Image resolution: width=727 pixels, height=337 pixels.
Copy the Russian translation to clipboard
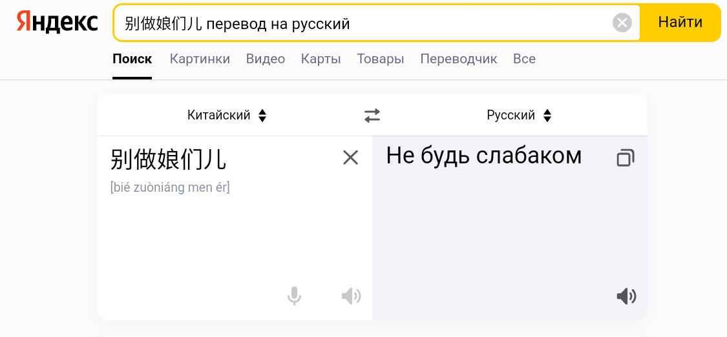[x=626, y=158]
